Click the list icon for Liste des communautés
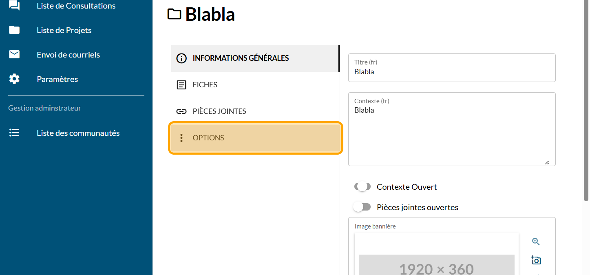590x275 pixels. tap(14, 133)
